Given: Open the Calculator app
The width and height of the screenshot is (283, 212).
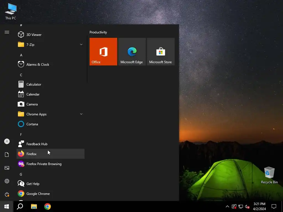Looking at the screenshot, I should (x=50, y=84).
